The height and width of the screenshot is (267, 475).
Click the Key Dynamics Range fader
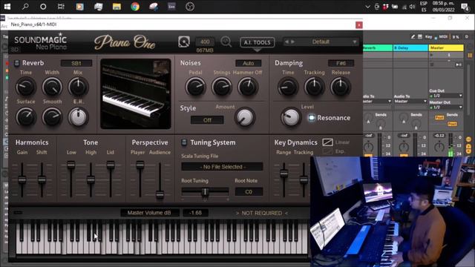pos(284,174)
